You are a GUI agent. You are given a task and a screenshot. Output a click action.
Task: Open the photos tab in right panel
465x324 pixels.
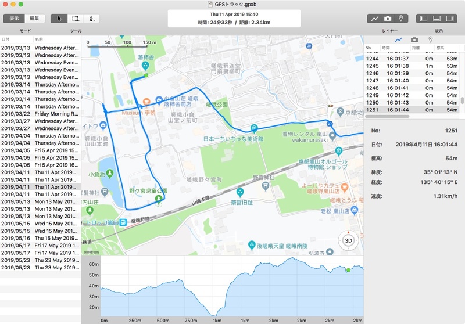(414, 39)
